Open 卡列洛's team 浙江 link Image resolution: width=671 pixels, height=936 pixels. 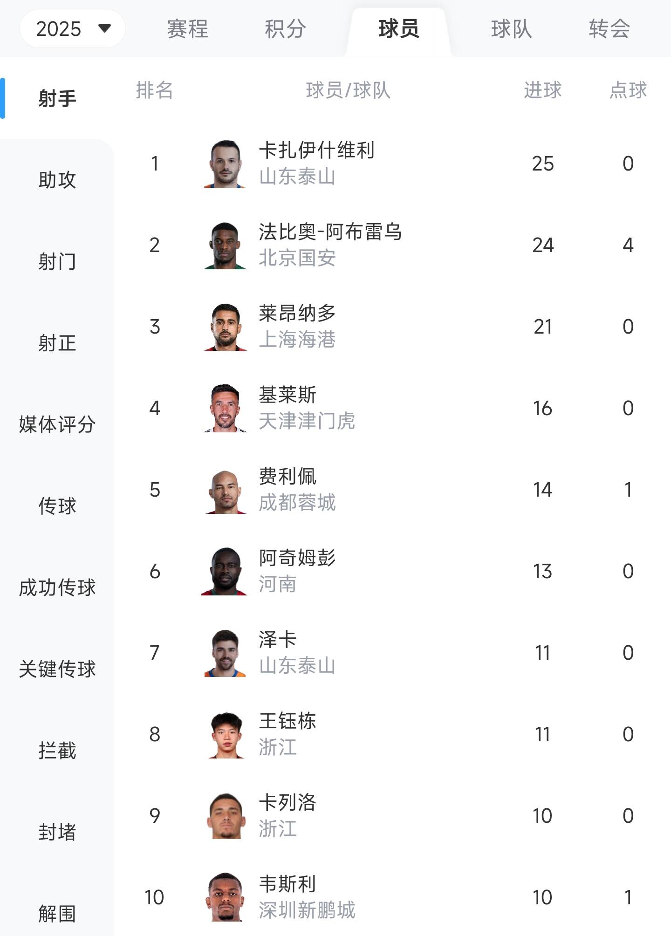tap(278, 829)
